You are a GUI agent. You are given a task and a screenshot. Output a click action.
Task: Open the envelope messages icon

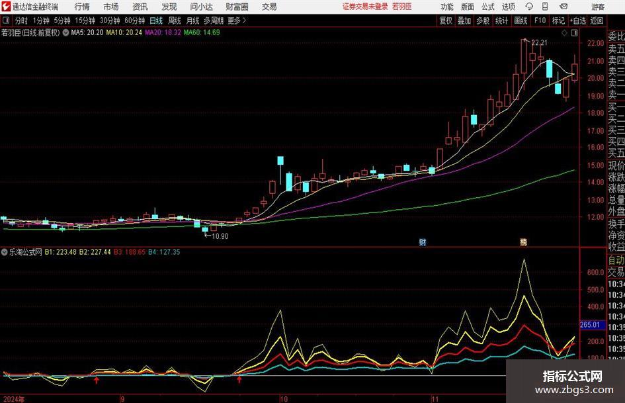coord(563,7)
